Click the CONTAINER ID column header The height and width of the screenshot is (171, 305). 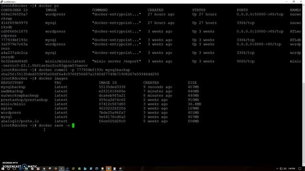pos(14,10)
